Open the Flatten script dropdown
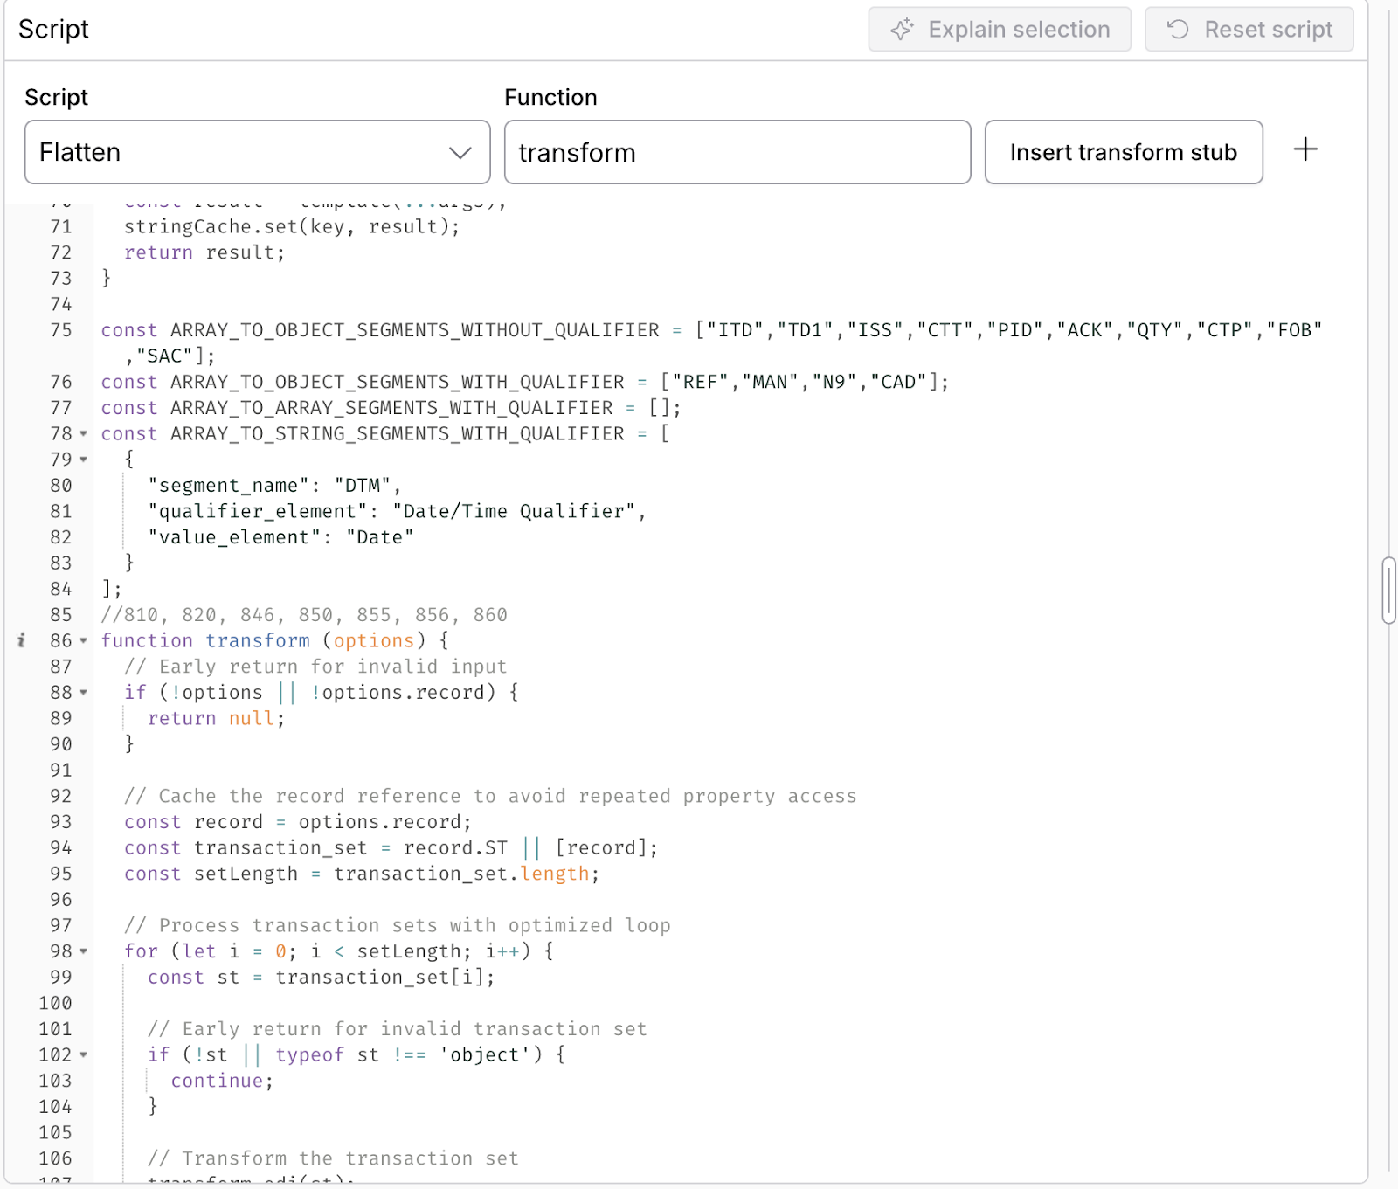1398x1189 pixels. point(258,152)
